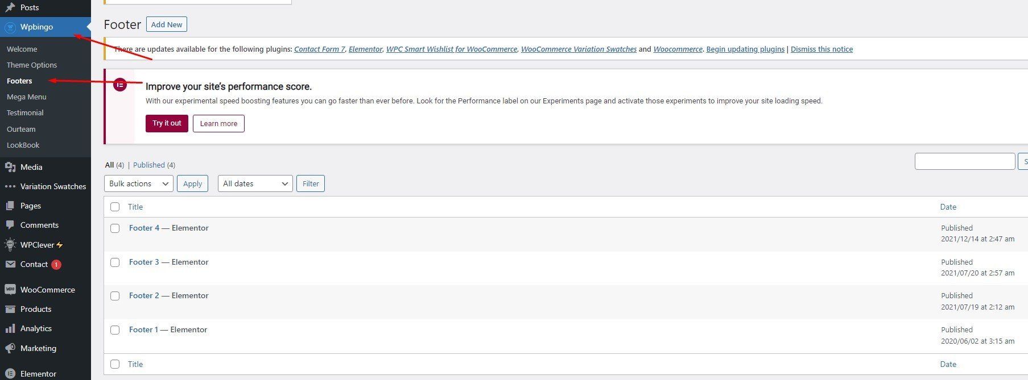1028x380 pixels.
Task: Click the Media icon in sidebar
Action: [10, 167]
